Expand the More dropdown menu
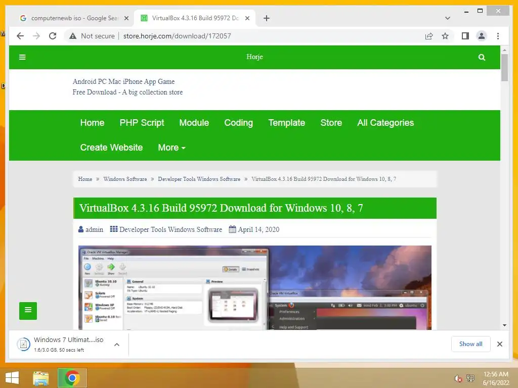This screenshot has width=518, height=388. coord(171,148)
